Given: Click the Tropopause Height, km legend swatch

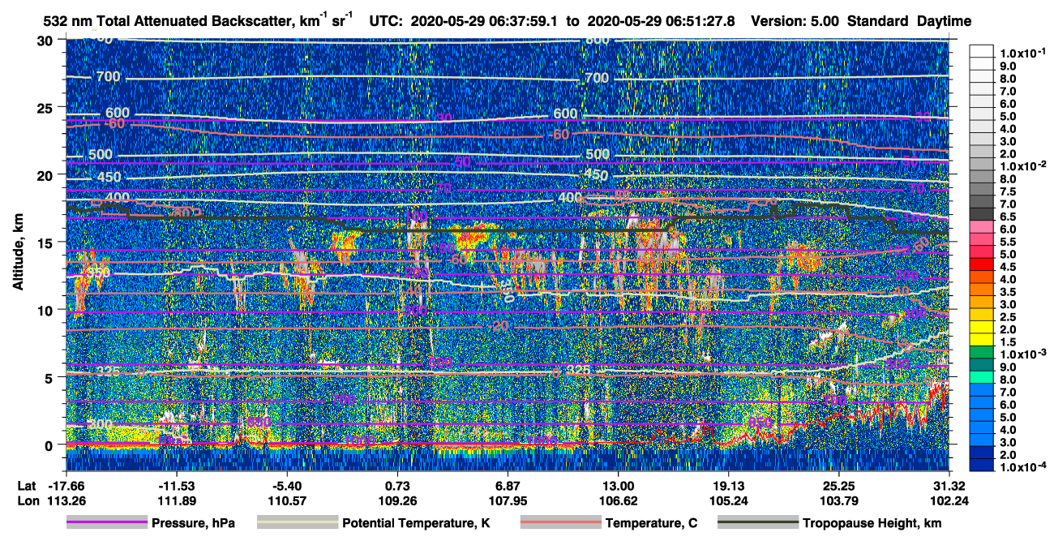Looking at the screenshot, I should [x=758, y=523].
